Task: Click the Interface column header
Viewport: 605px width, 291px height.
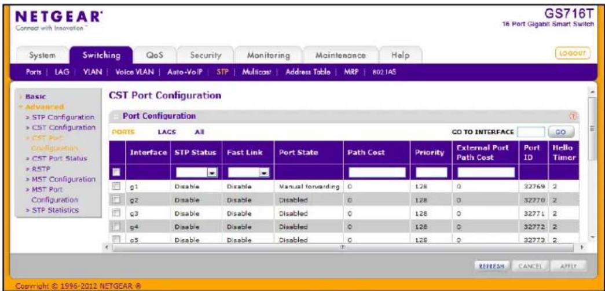Action: point(148,153)
